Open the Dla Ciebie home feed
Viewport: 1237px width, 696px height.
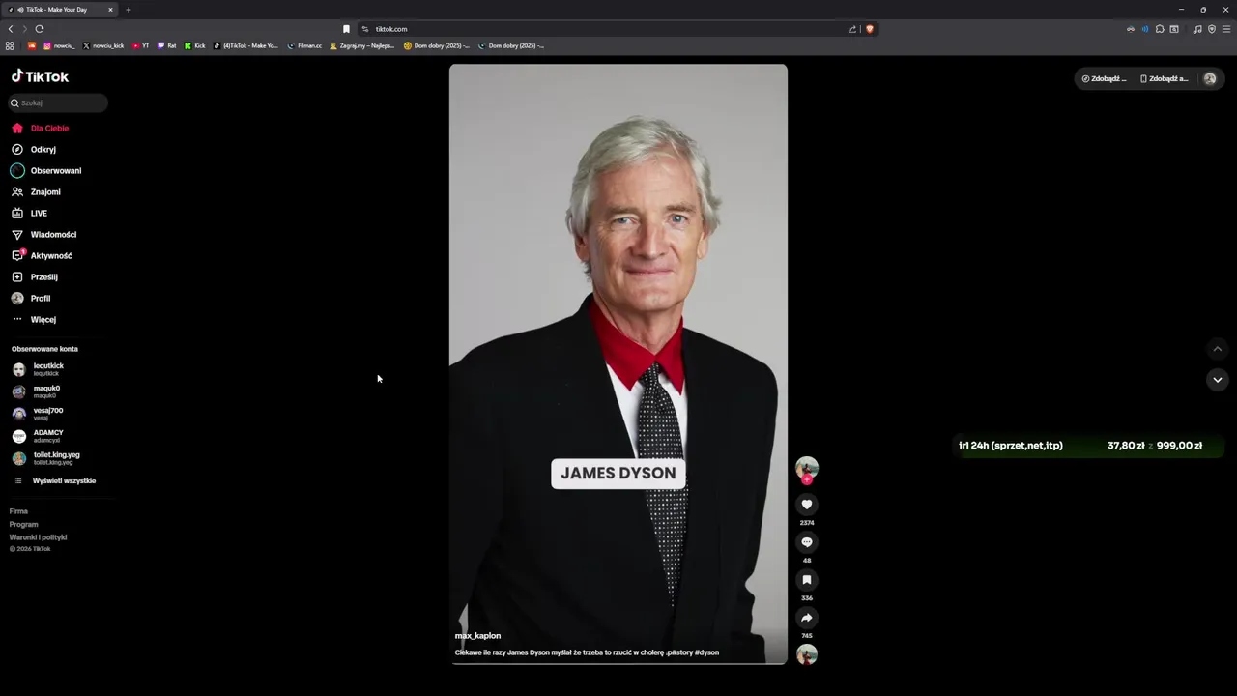pos(41,128)
